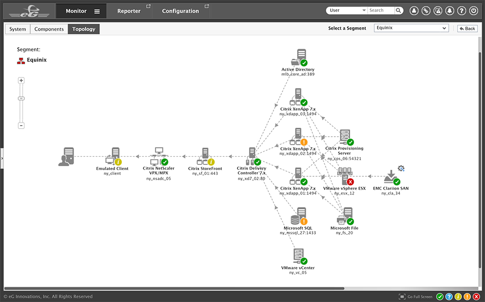Switch to the System tab
The height and width of the screenshot is (302, 485).
18,29
